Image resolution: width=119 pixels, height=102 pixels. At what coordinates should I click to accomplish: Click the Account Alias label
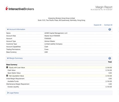pos(11,36)
